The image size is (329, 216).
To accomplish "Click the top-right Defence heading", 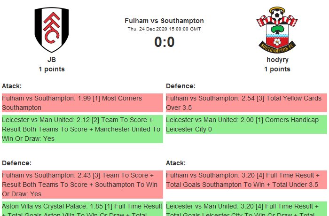I will [180, 86].
